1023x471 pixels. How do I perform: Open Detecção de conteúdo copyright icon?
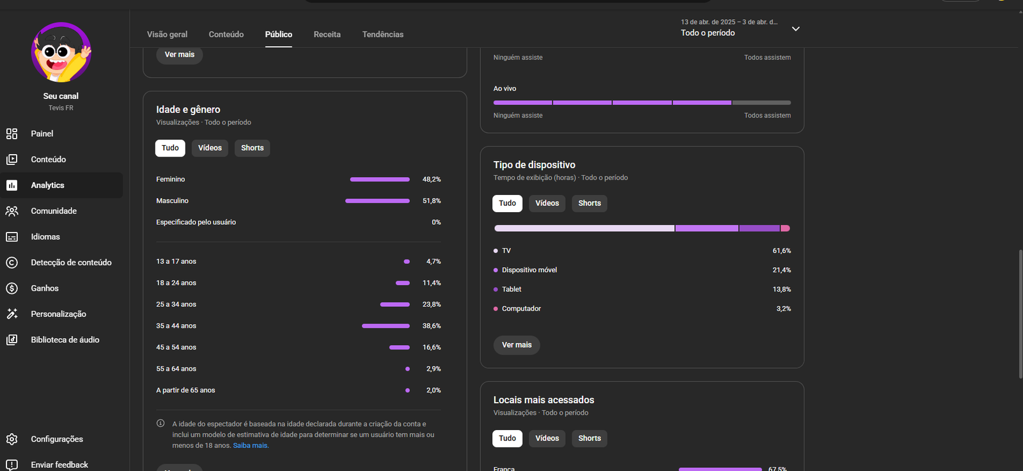coord(12,263)
